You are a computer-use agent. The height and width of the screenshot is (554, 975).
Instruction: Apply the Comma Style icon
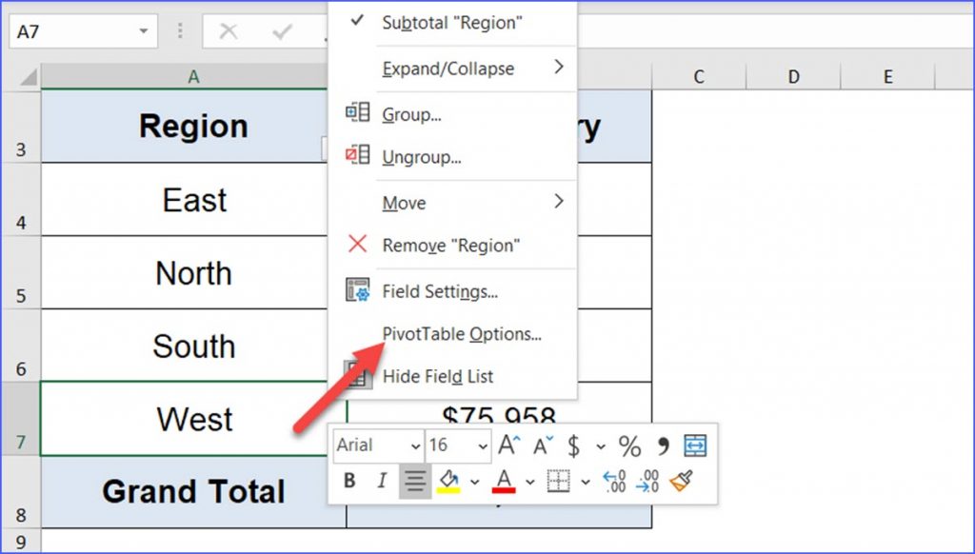point(664,445)
